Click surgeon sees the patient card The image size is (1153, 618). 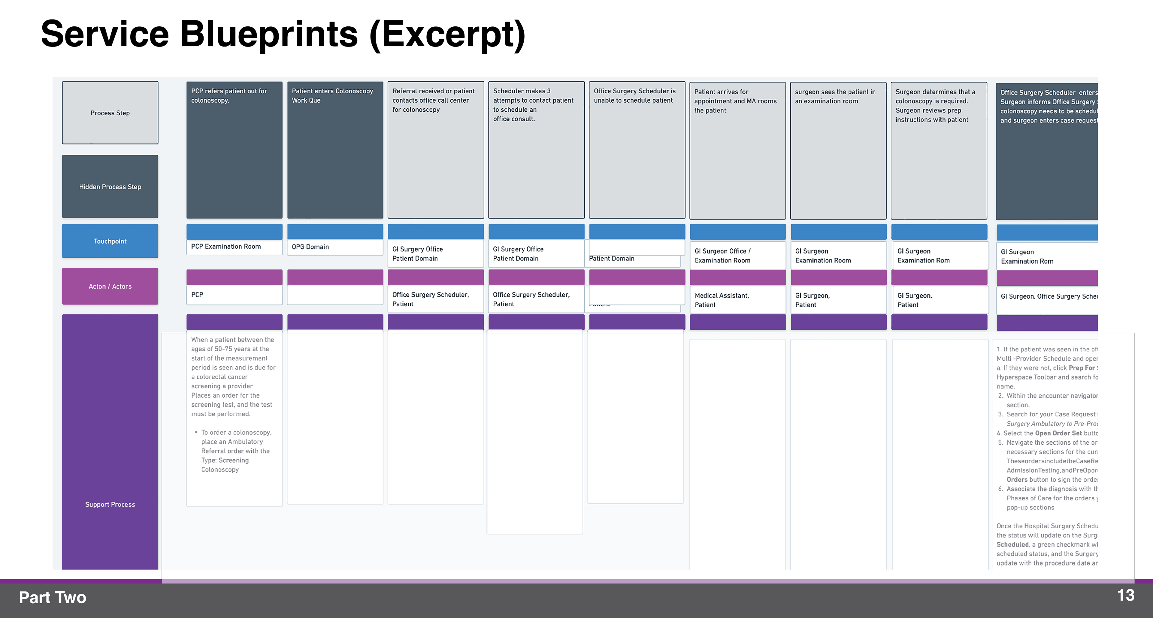(x=838, y=151)
